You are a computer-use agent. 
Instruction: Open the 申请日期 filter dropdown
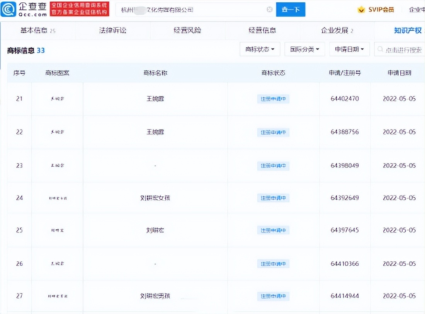349,49
